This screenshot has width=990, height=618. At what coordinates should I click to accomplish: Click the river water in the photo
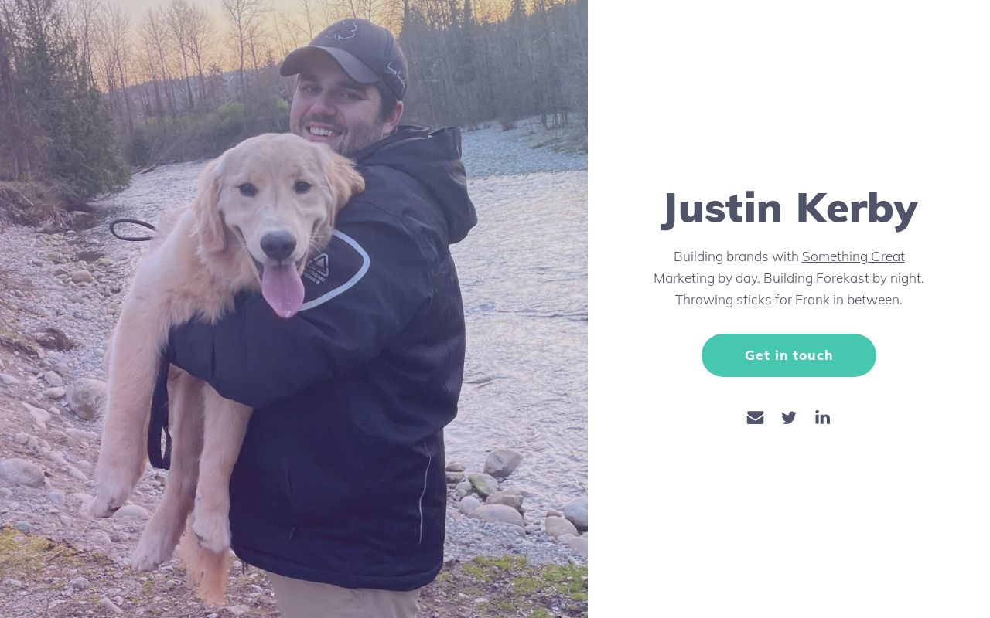pos(526,309)
